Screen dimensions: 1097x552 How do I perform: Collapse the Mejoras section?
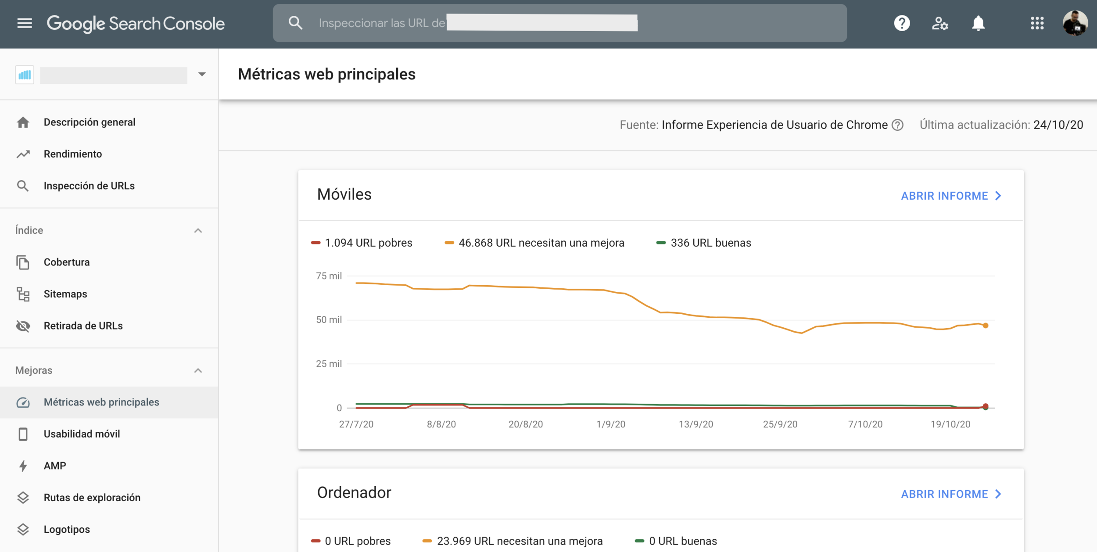[198, 370]
